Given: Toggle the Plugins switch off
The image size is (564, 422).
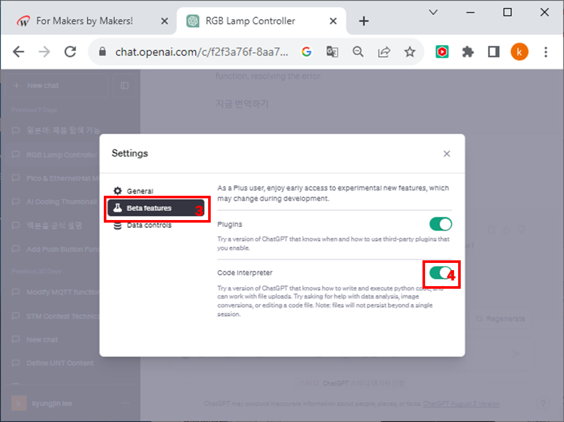Looking at the screenshot, I should coord(441,224).
